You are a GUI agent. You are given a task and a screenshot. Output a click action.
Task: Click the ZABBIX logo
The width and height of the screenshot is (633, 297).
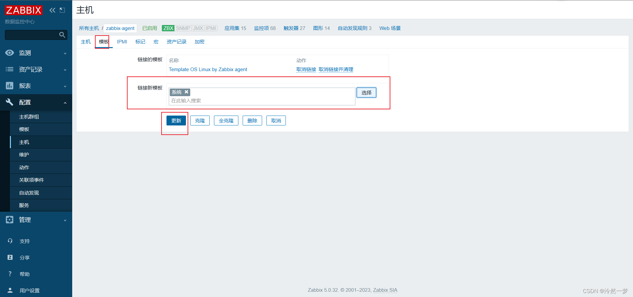(24, 10)
